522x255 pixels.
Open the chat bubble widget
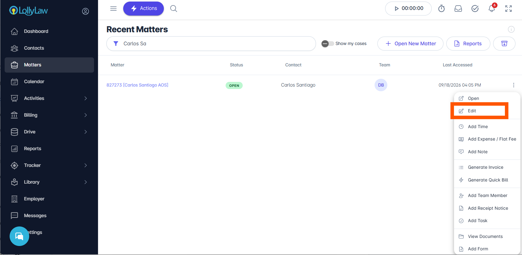coord(19,236)
